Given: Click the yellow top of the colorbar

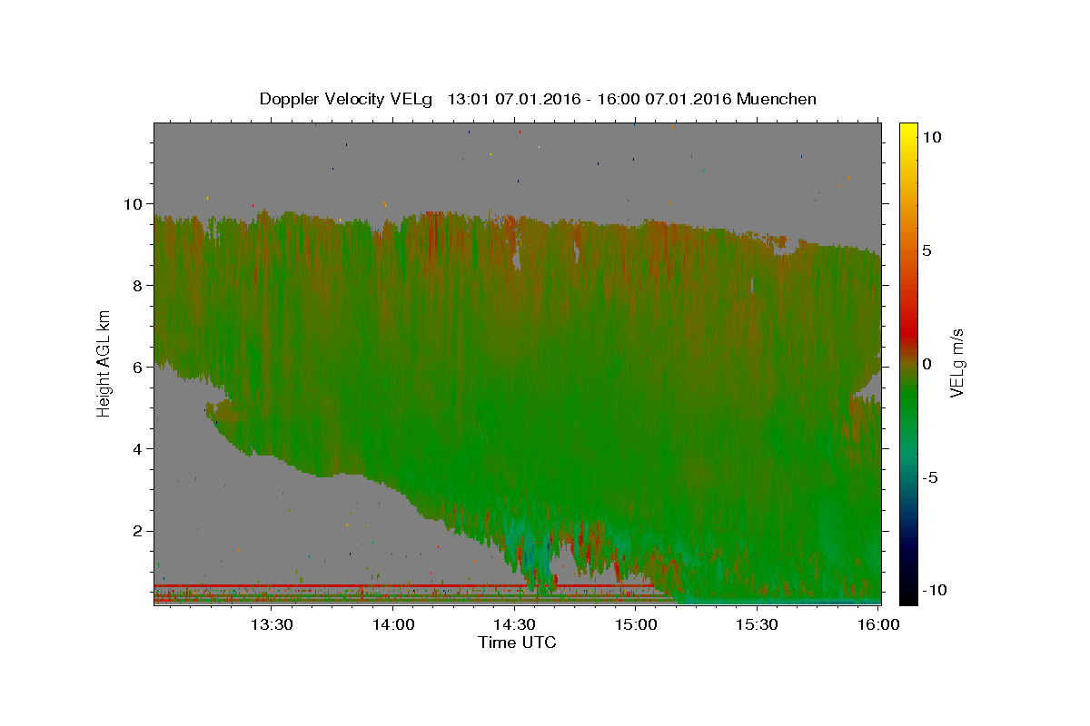Looking at the screenshot, I should click(x=908, y=127).
